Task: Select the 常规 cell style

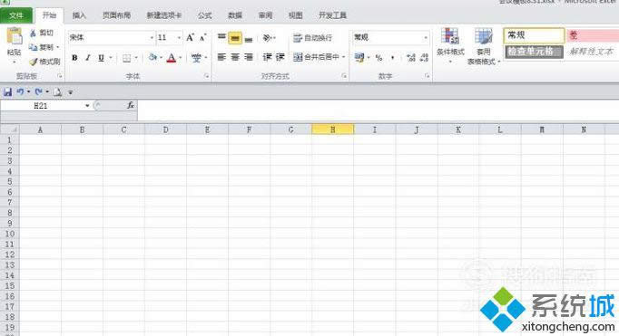Action: [534, 35]
